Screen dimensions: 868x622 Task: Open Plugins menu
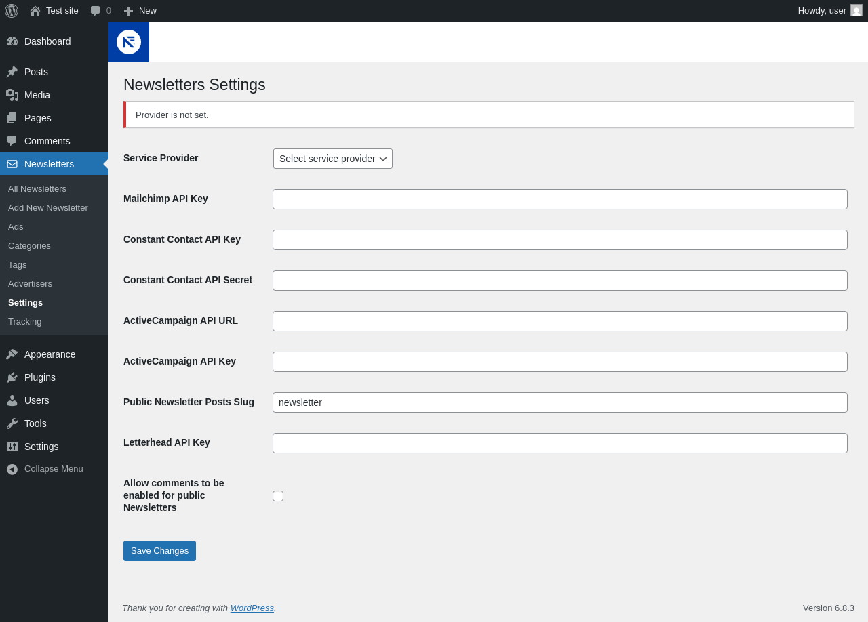coord(54,377)
